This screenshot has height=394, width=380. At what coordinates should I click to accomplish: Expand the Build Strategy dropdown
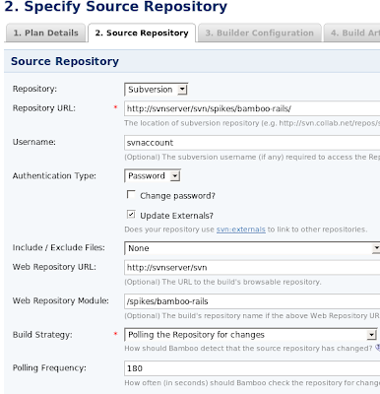tap(251, 335)
